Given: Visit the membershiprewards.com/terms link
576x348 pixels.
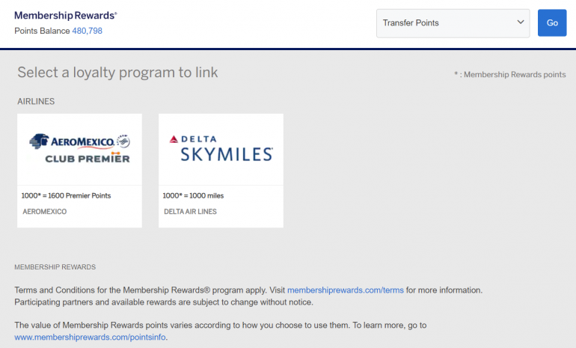Looking at the screenshot, I should click(345, 290).
